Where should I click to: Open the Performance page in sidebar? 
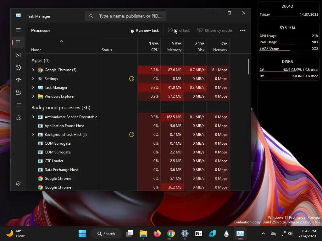coord(18,55)
